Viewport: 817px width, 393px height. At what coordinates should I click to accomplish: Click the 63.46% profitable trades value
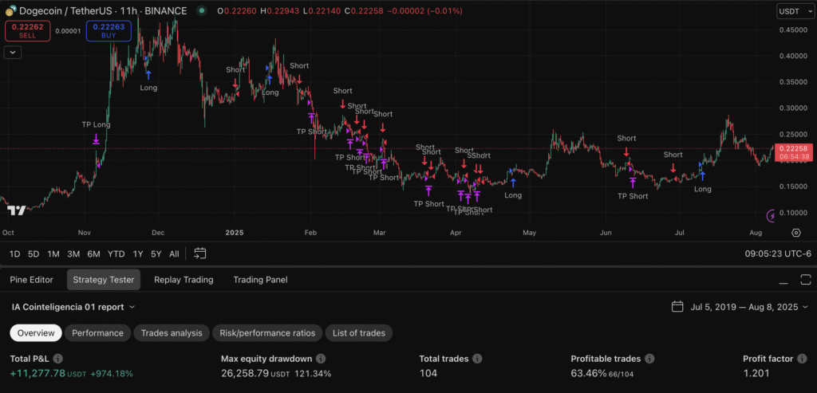(589, 373)
